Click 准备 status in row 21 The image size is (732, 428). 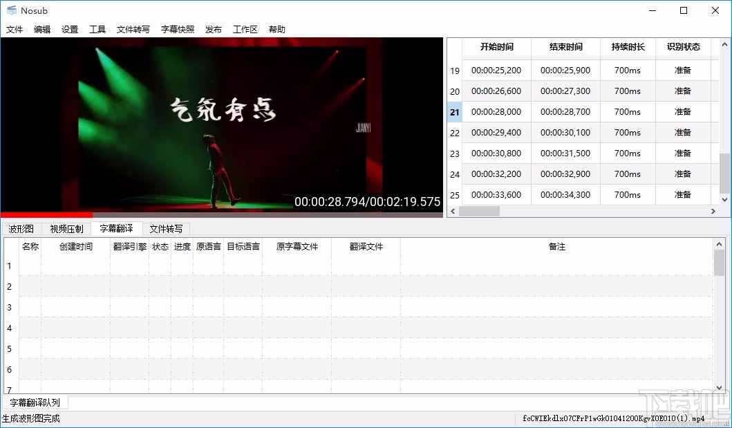(x=683, y=112)
